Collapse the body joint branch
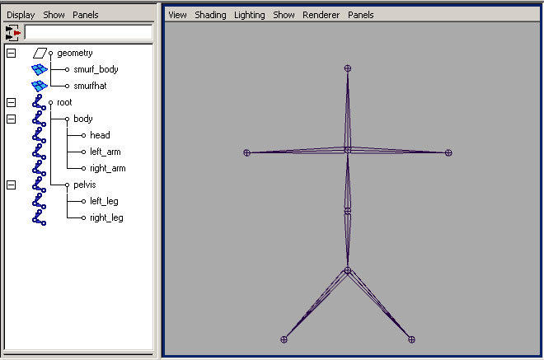Viewport: 544px width, 360px height. [11, 119]
